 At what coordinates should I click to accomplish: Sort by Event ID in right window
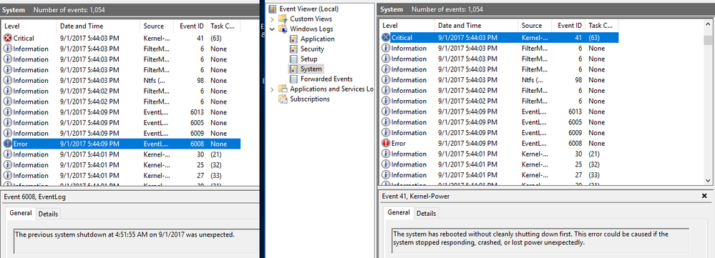tap(568, 26)
